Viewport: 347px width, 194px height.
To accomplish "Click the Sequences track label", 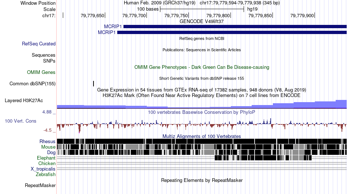I will pos(43,55).
